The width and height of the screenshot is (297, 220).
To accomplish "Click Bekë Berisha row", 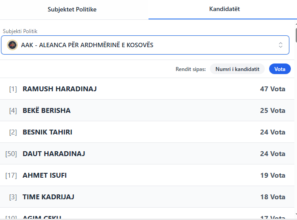I will click(46, 110).
